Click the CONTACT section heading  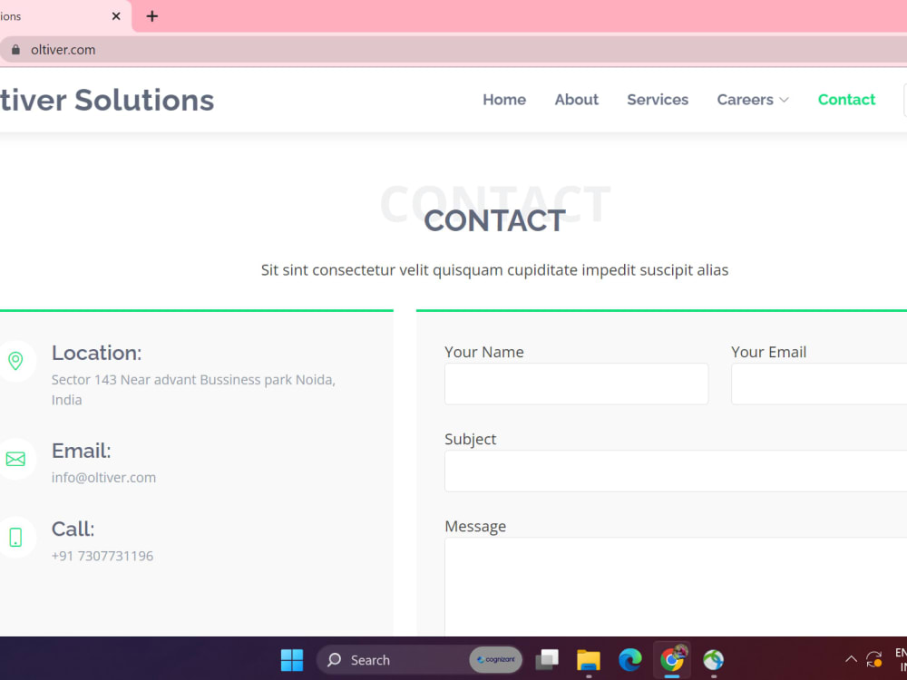click(495, 221)
